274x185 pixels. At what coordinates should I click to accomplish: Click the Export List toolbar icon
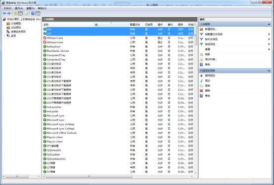coord(27,13)
